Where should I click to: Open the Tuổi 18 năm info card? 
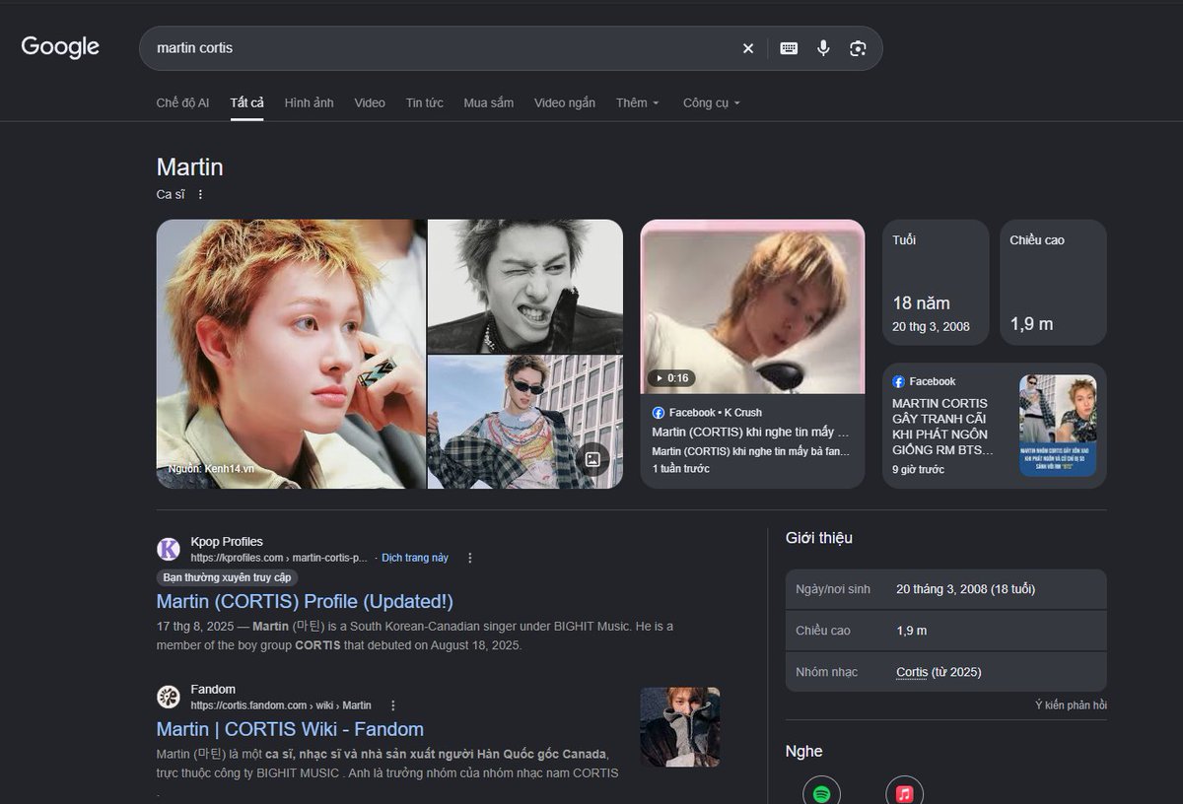[x=936, y=283]
